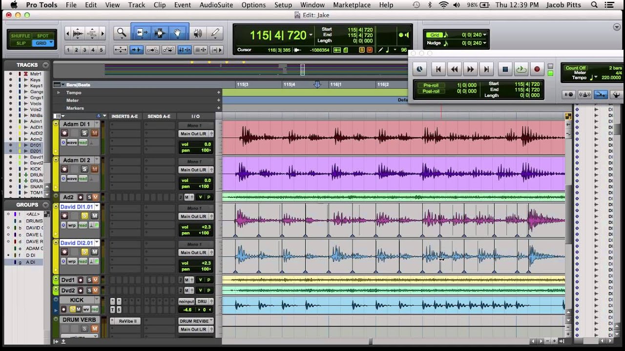This screenshot has width=625, height=351.
Task: Click the Fast Forward transport button
Action: (471, 69)
